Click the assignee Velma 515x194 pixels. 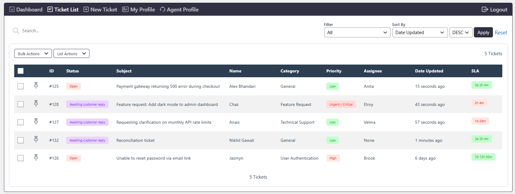coord(370,122)
